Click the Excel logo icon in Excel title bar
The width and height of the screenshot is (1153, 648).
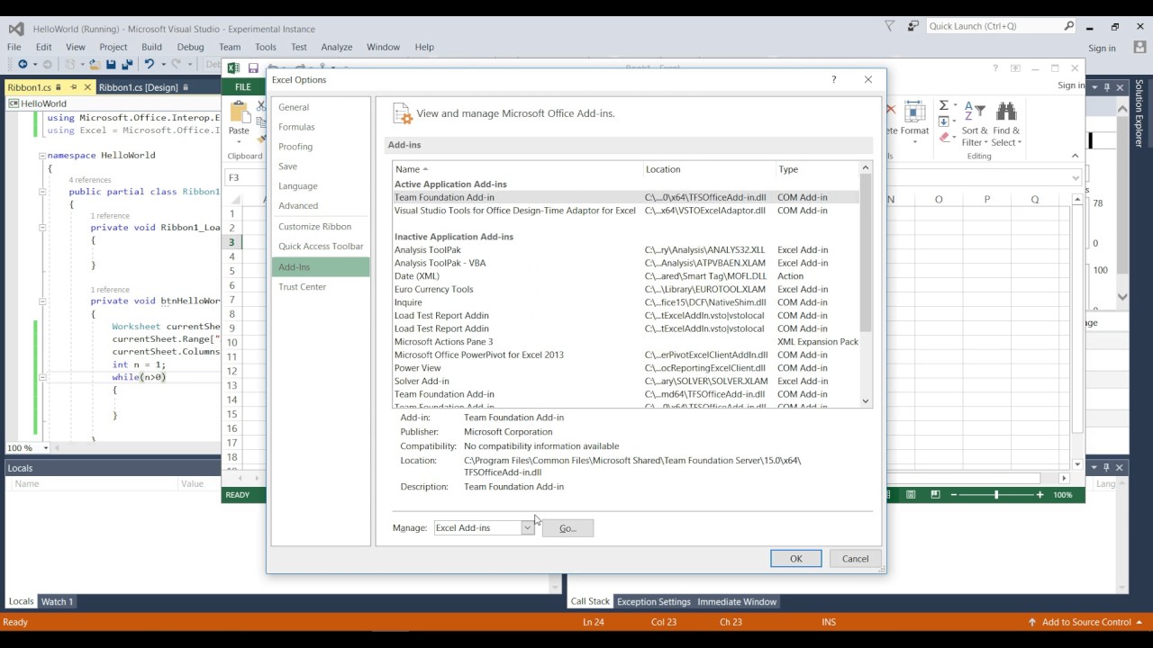click(233, 67)
